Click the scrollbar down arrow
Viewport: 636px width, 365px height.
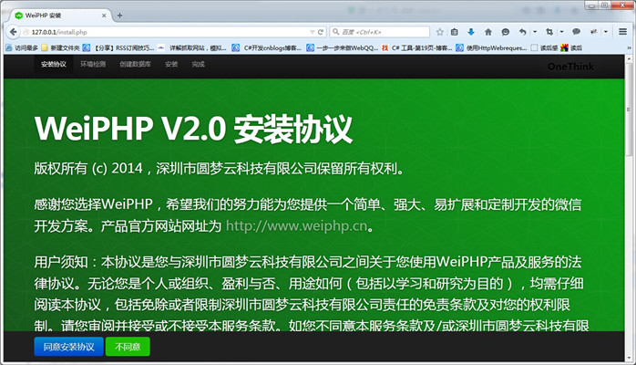(629, 358)
